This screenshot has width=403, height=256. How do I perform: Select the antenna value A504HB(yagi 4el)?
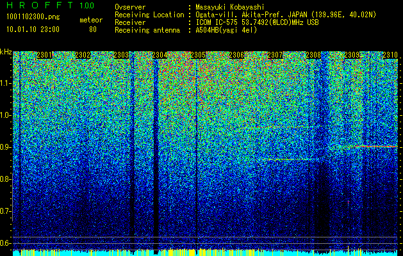pos(226,30)
